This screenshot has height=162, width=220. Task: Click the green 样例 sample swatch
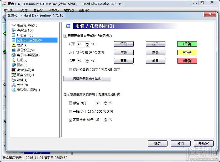(187, 44)
